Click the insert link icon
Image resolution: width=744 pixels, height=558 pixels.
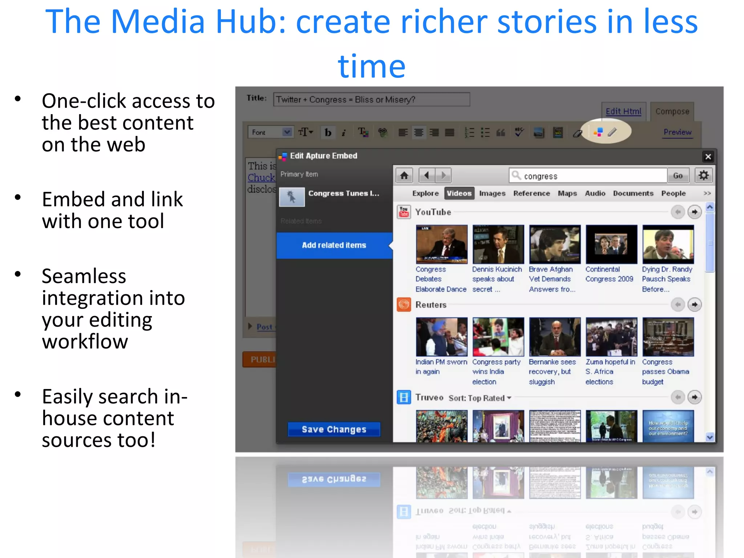(x=383, y=133)
